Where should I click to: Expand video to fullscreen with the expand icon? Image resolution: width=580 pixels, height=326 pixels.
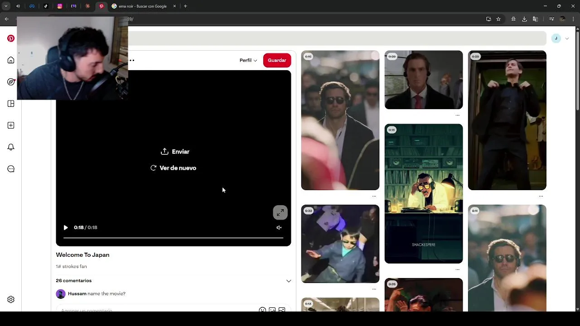pos(280,212)
